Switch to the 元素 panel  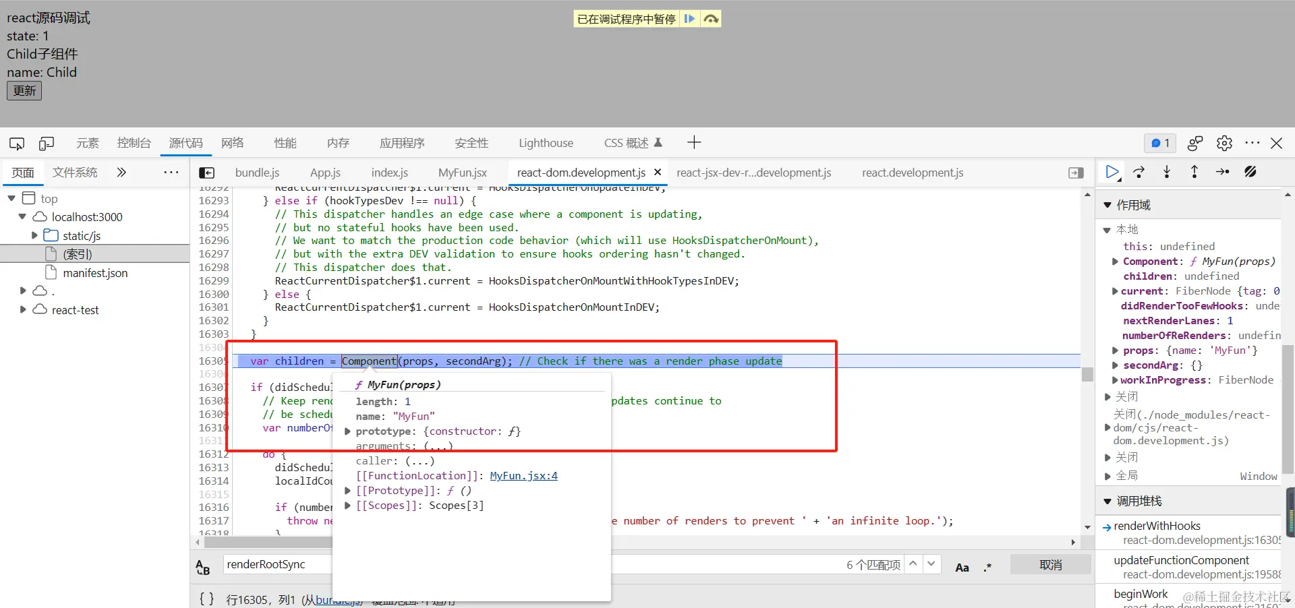(88, 143)
